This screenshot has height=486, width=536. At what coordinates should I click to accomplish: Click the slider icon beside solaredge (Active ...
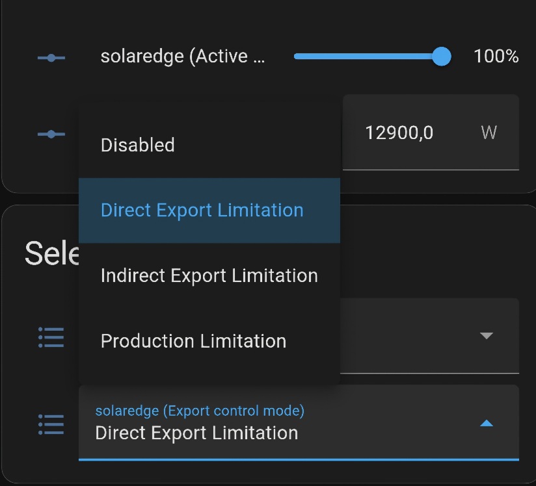point(51,58)
